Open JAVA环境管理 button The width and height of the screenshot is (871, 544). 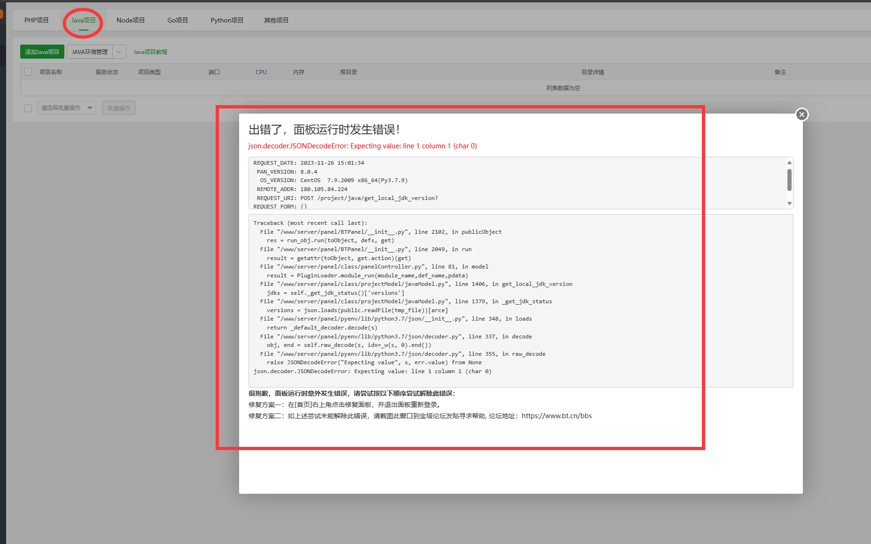point(90,52)
